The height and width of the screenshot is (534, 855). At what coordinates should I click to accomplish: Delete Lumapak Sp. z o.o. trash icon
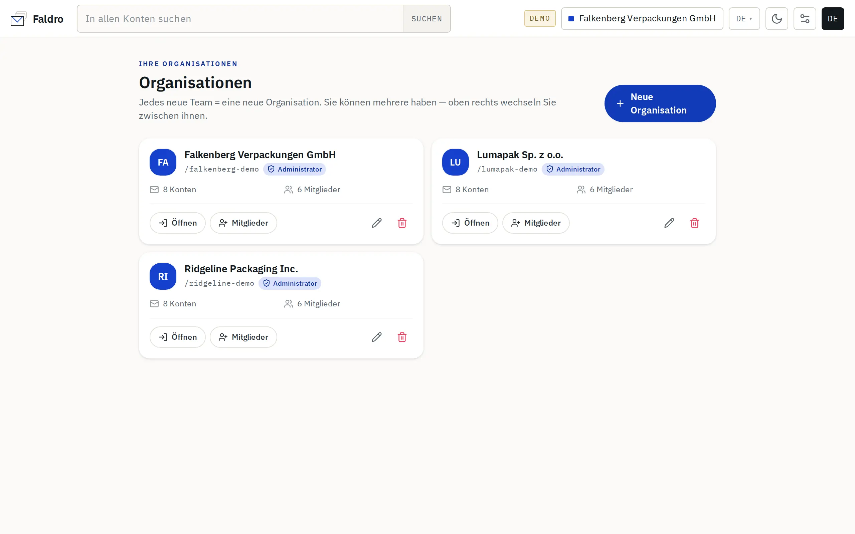point(695,223)
